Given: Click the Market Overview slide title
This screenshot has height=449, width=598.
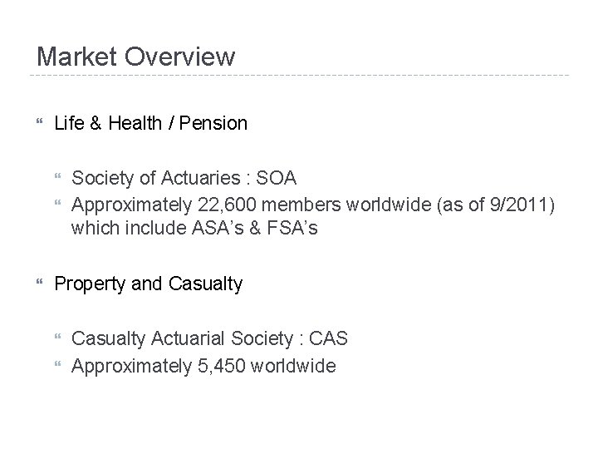Looking at the screenshot, I should [x=136, y=57].
